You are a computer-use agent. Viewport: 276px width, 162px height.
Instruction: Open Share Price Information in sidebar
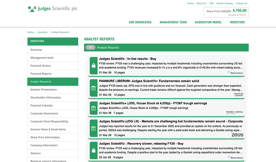(53, 137)
